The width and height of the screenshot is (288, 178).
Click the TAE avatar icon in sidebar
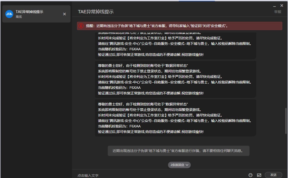[x=9, y=14]
